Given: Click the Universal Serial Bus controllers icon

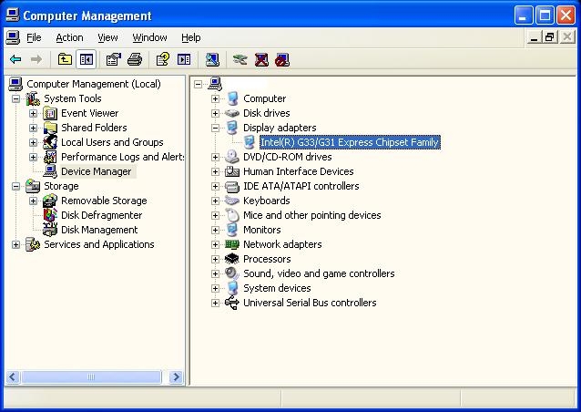Looking at the screenshot, I should click(232, 303).
